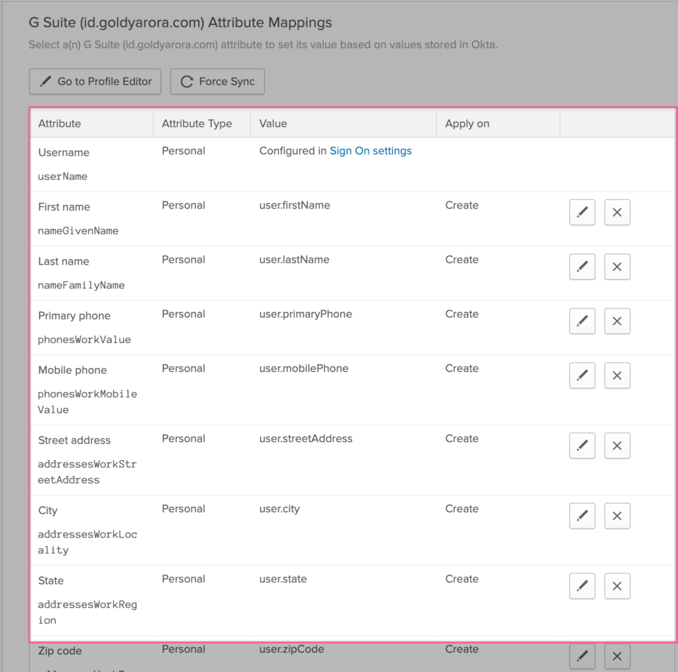
Task: Delete the Primary phone mapping
Action: pos(617,321)
